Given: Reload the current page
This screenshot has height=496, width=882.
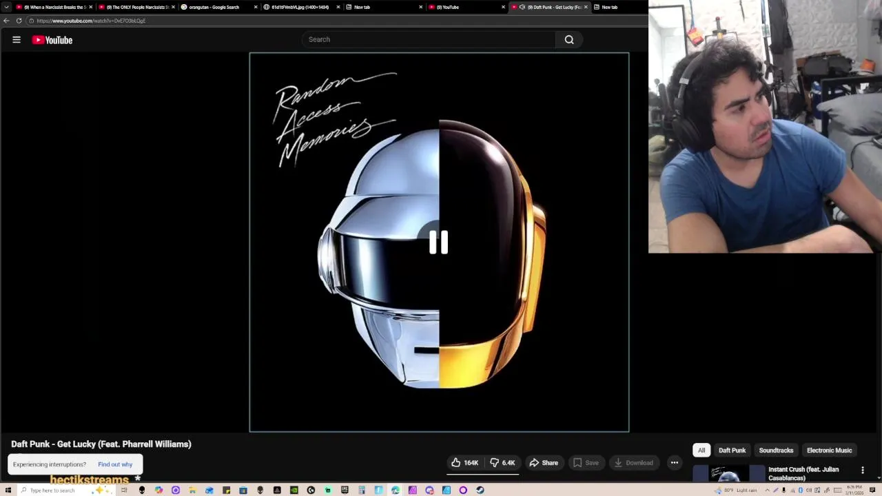Looking at the screenshot, I should coord(19,21).
